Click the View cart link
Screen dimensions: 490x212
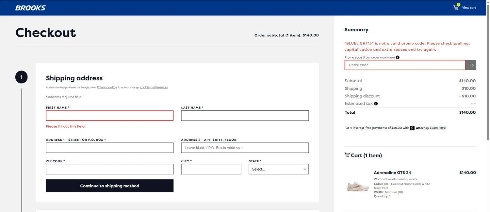pos(469,8)
